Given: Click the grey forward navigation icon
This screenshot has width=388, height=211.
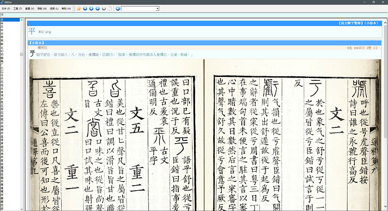Looking at the screenshot, I should 103,8.
